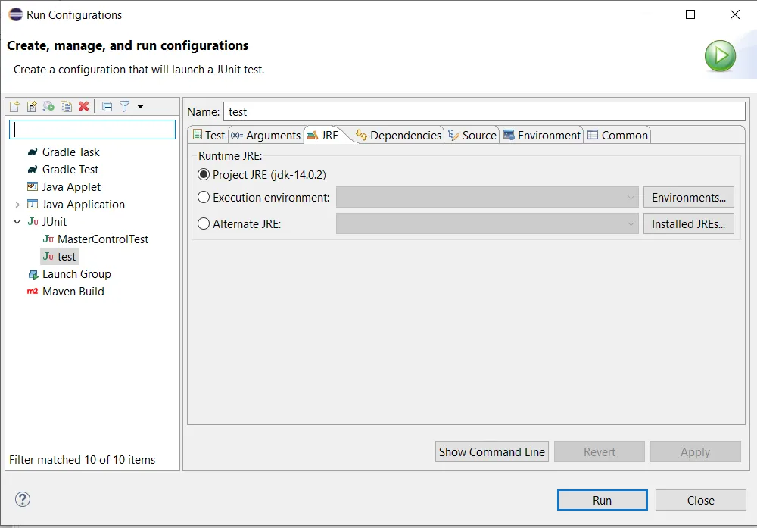Screen dimensions: 757x528
Task: Open the filter launch configurations tool
Action: coord(123,106)
